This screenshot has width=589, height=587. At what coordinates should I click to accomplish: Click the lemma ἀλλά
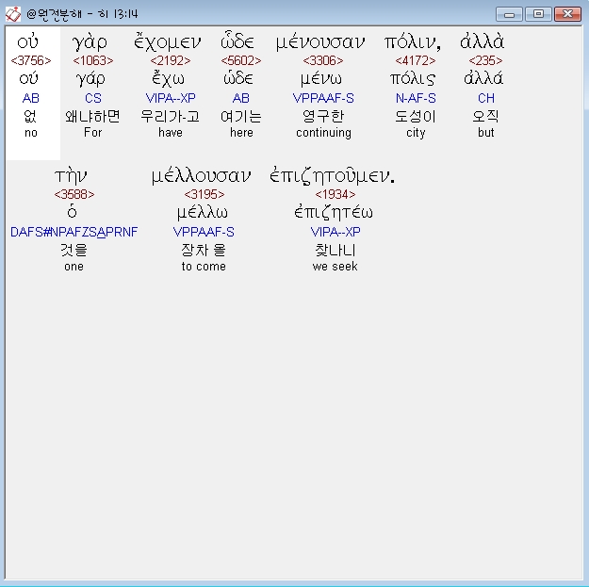[x=483, y=78]
